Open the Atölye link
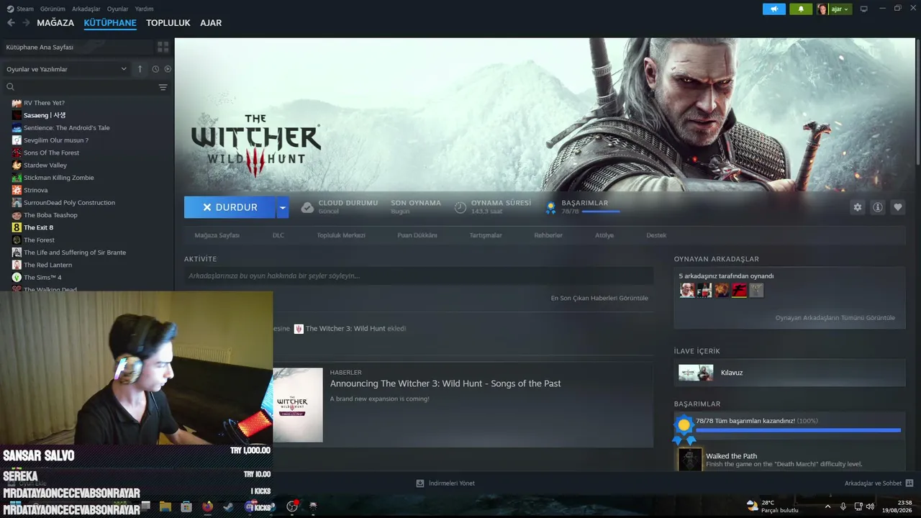This screenshot has height=518, width=921. (604, 235)
